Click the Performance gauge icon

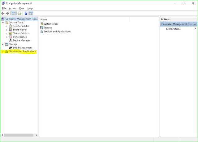(x=10, y=37)
